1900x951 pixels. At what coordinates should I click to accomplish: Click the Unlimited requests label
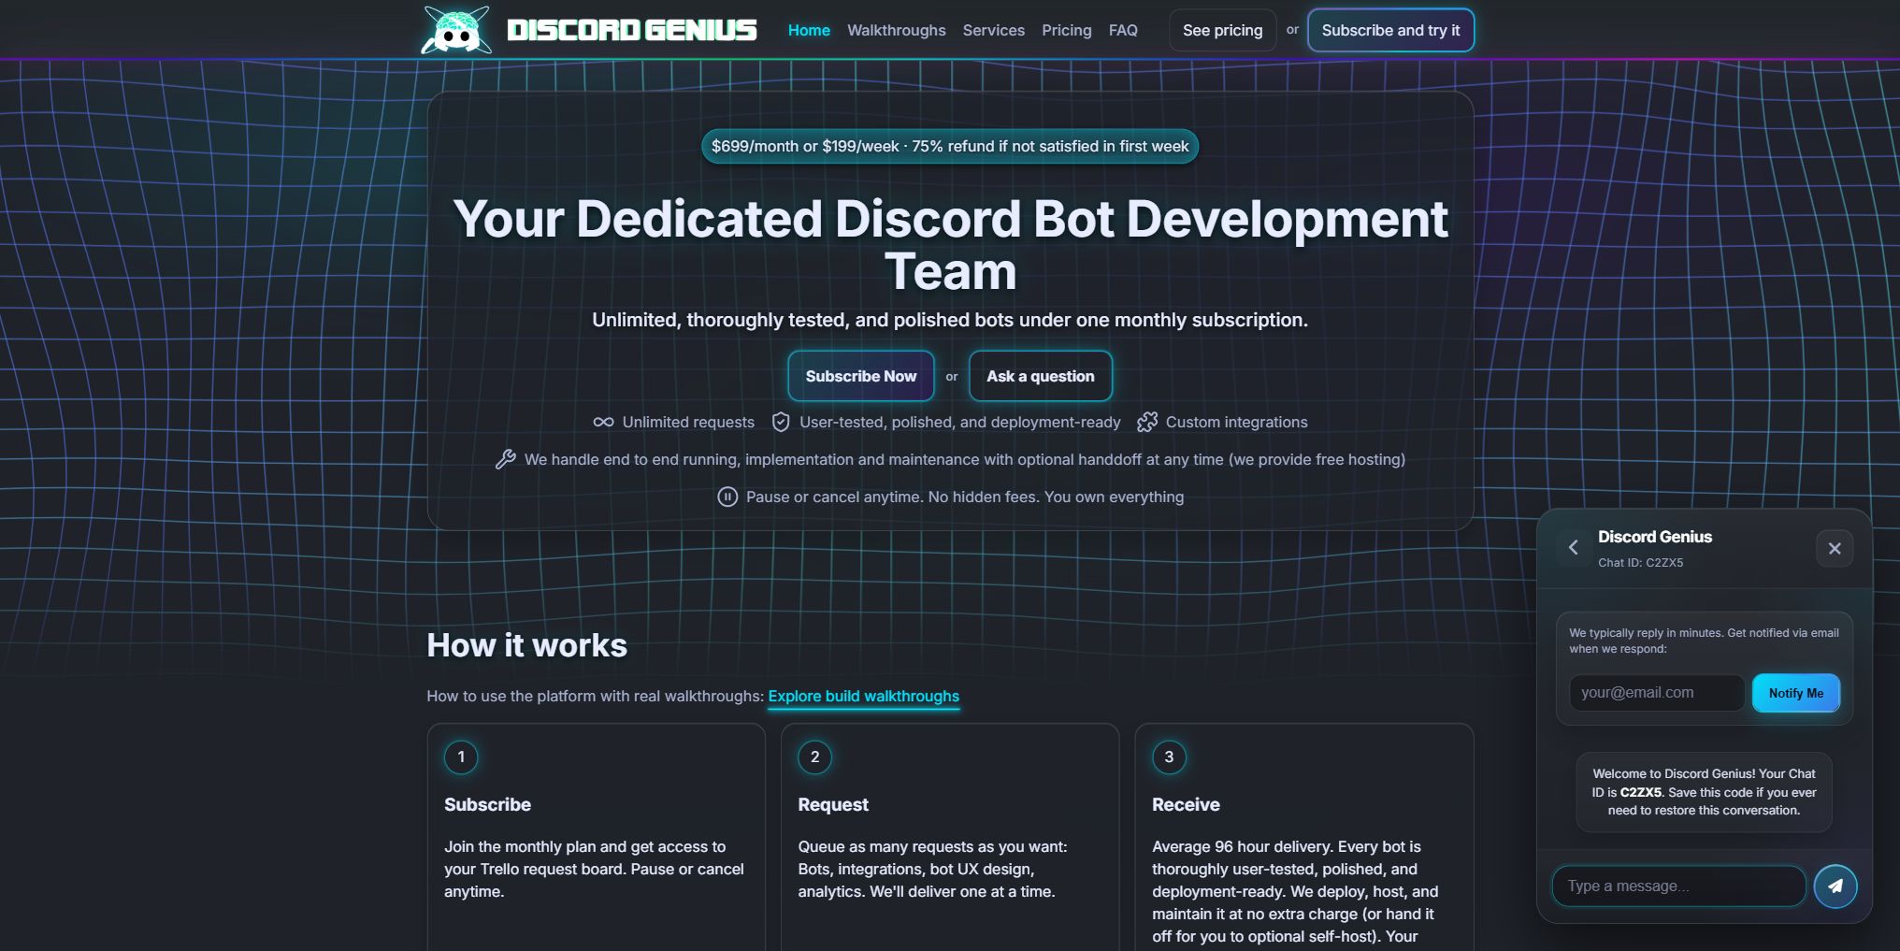tap(688, 422)
